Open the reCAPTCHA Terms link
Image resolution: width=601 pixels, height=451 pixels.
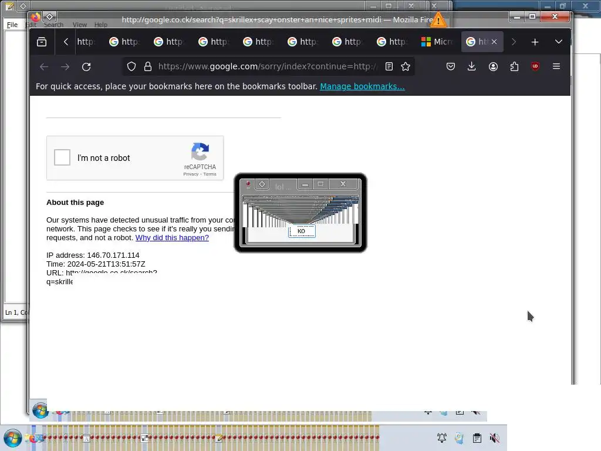point(210,174)
